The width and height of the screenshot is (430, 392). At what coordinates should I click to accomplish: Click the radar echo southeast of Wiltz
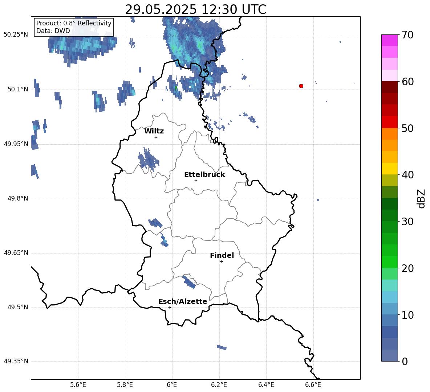(148, 160)
